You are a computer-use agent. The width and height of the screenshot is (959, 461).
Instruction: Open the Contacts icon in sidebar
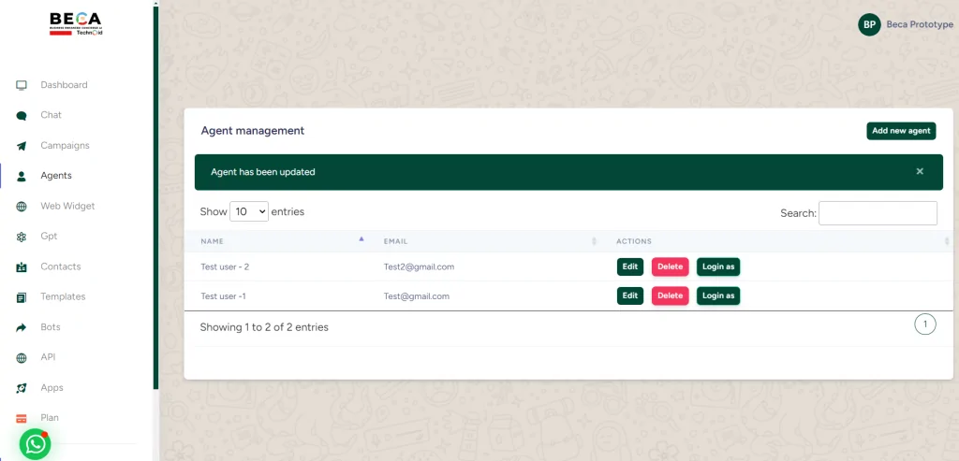(22, 267)
